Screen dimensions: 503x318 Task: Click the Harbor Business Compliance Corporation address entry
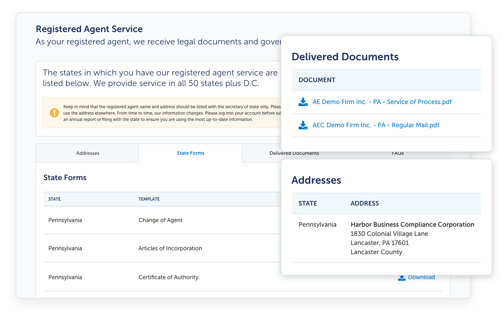[x=412, y=225]
